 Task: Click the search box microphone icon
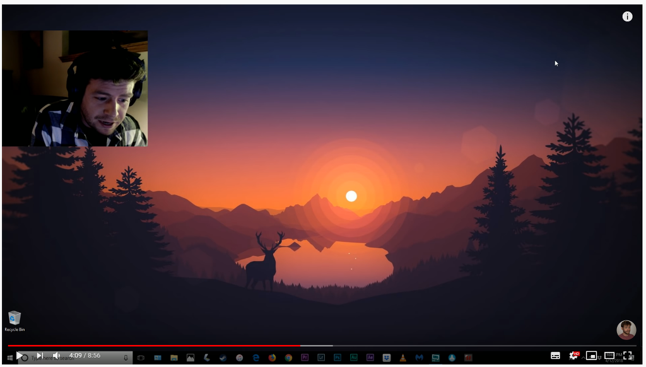(x=126, y=358)
